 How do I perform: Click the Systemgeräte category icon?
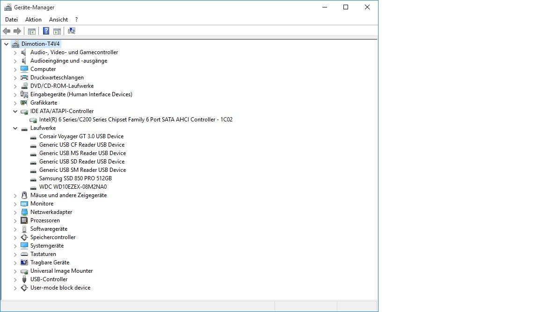(x=24, y=246)
